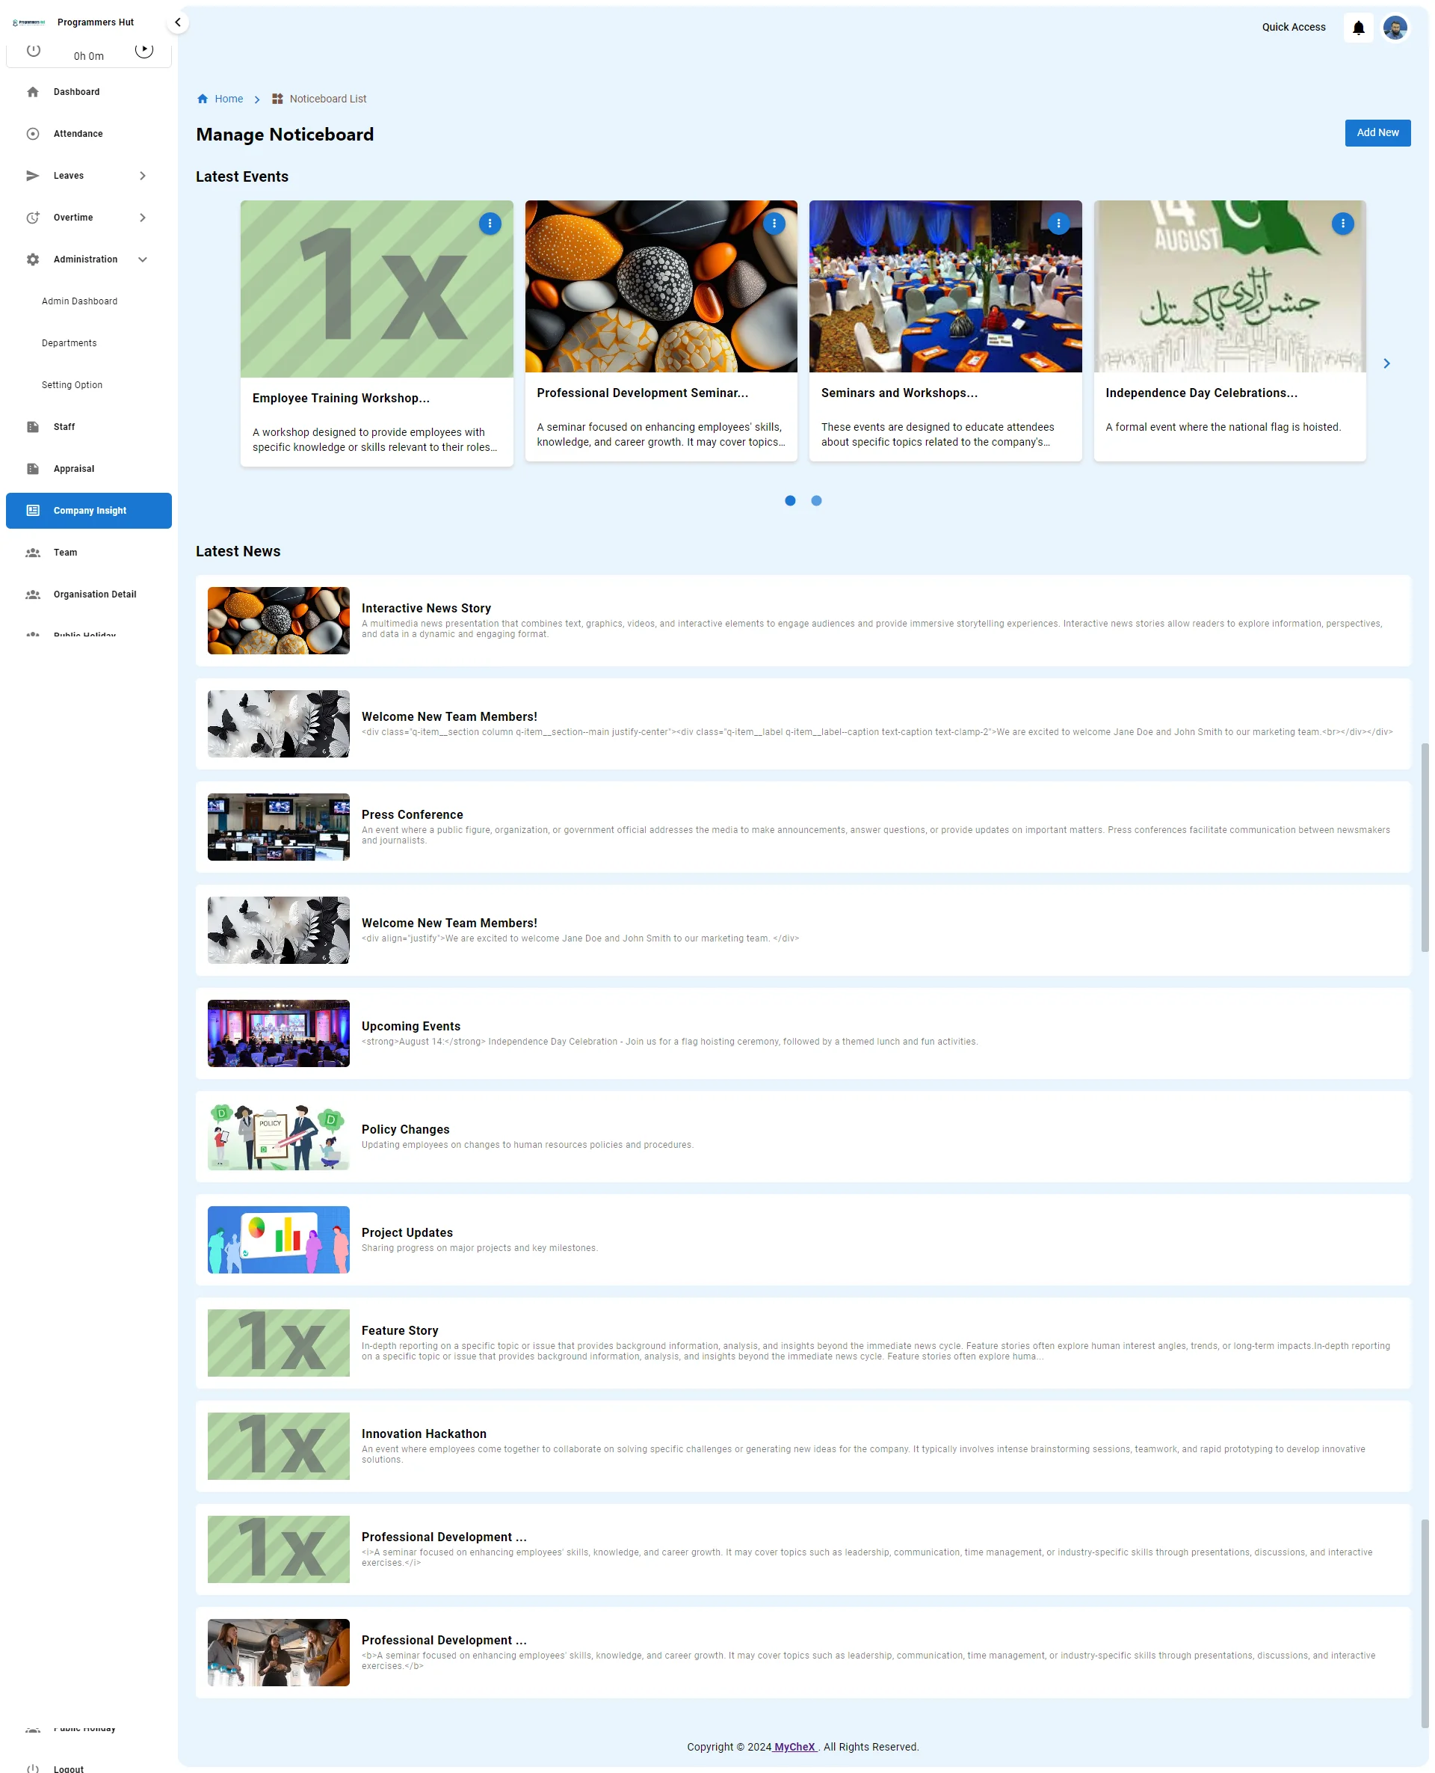Open Attendance from the sidebar
This screenshot has width=1435, height=1773.
coord(78,134)
